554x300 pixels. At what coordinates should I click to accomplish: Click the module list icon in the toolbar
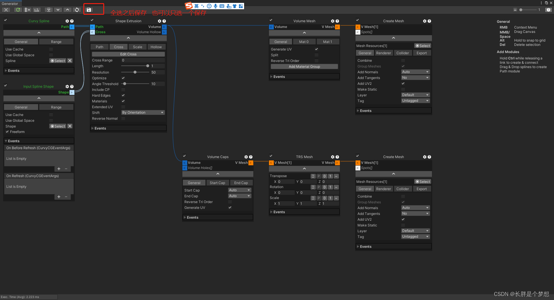point(27,10)
